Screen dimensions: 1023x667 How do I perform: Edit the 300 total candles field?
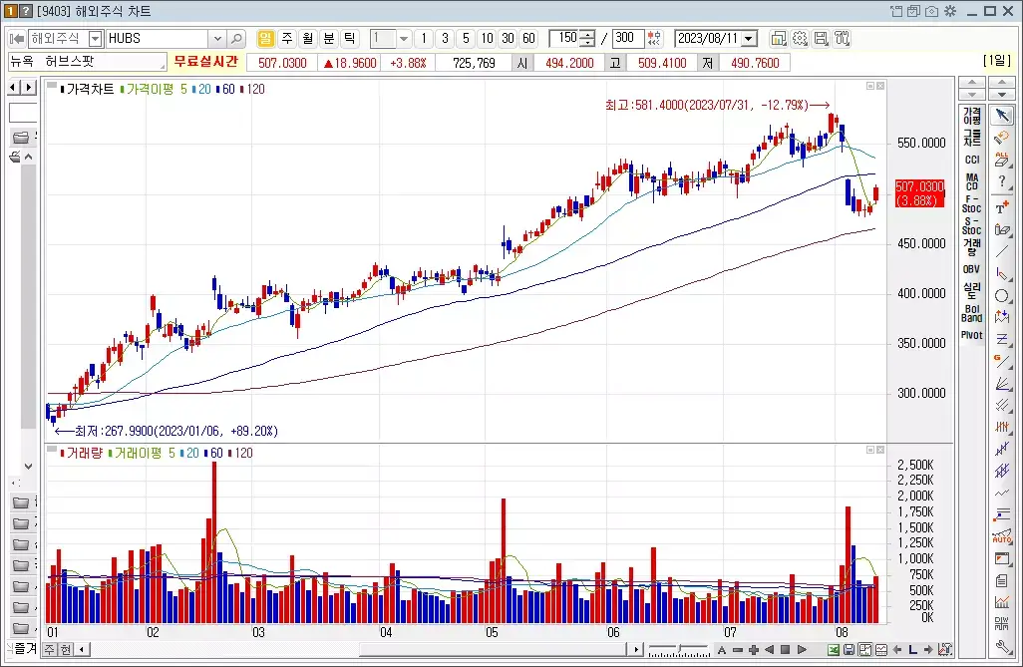626,39
